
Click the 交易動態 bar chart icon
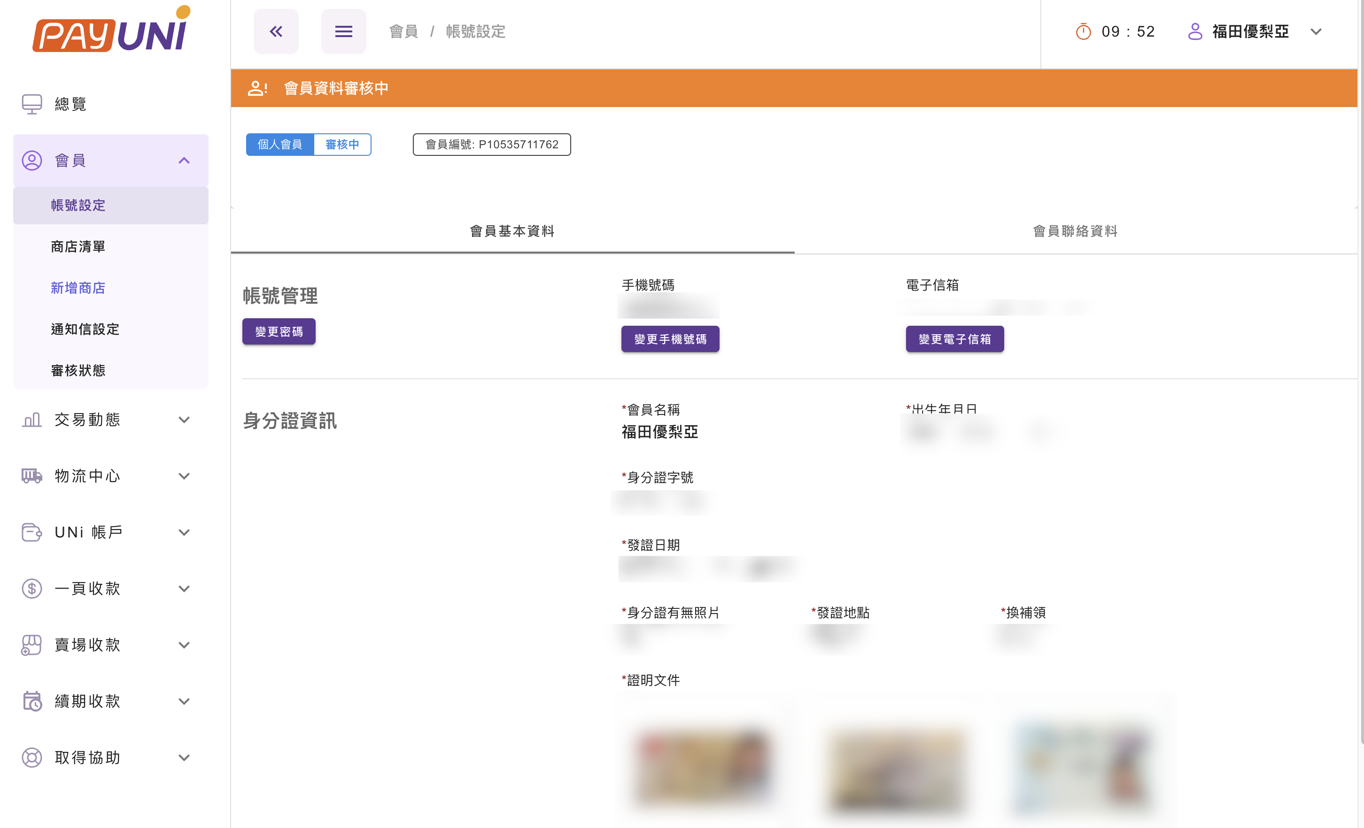(31, 419)
